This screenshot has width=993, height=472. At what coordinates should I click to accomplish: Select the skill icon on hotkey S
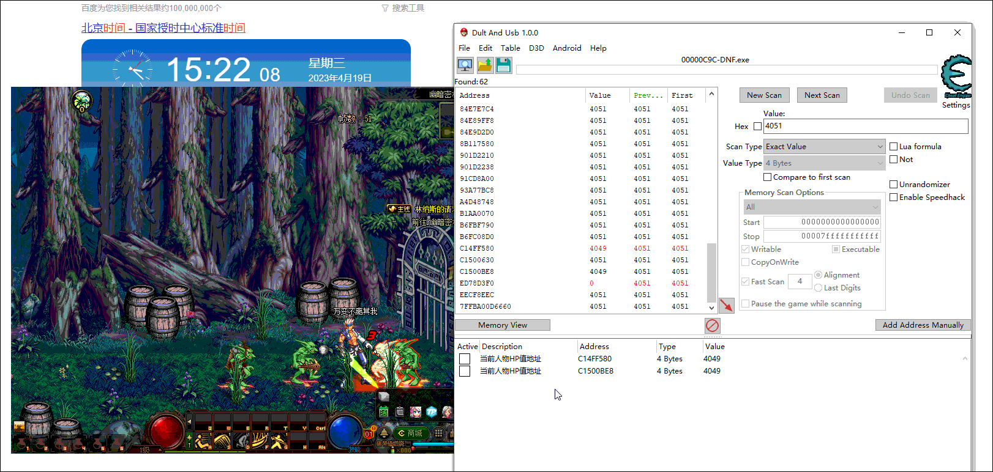(222, 440)
